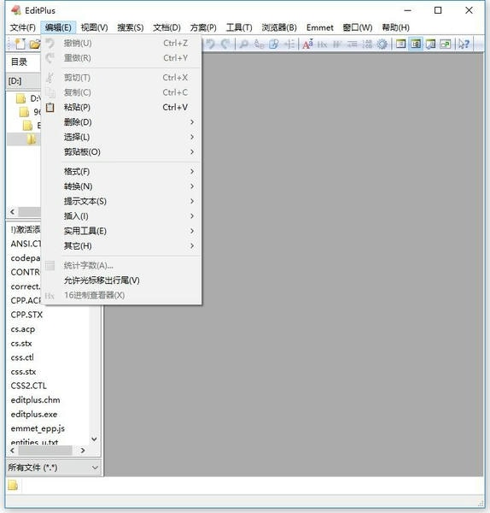Select editplus.chm in the file list
The height and width of the screenshot is (513, 490).
[35, 400]
